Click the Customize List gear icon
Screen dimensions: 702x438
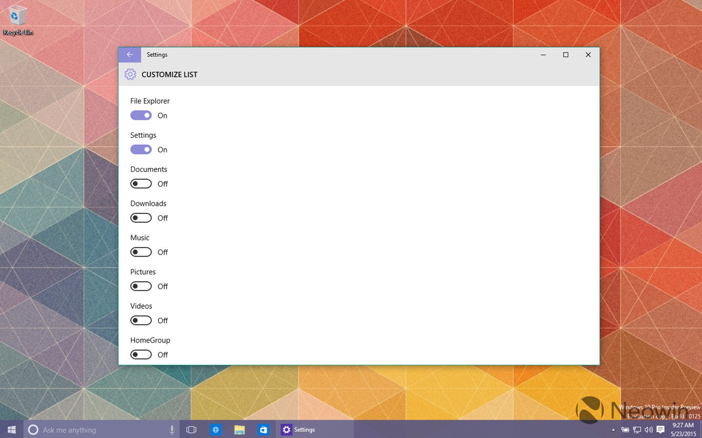pyautogui.click(x=130, y=74)
